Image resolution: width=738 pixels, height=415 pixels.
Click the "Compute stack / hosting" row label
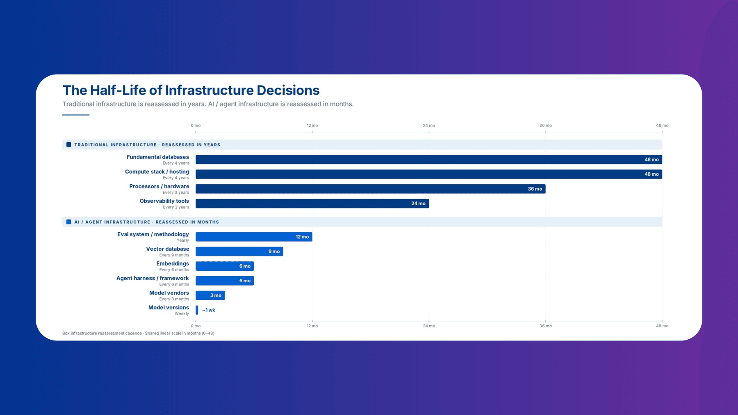157,172
